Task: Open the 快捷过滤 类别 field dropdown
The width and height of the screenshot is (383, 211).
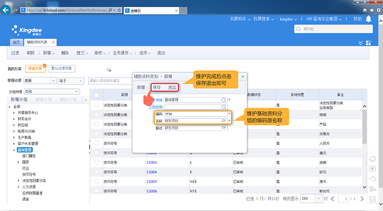Action: click(x=53, y=81)
